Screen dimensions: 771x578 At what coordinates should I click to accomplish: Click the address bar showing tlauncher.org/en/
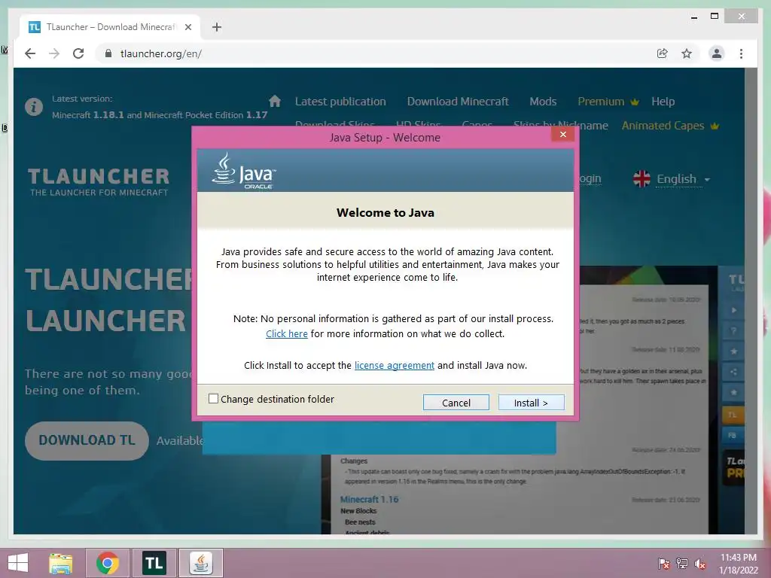pyautogui.click(x=373, y=53)
